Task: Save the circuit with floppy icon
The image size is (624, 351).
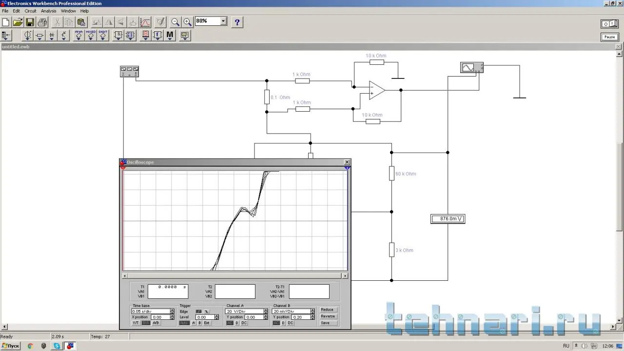Action: [30, 22]
